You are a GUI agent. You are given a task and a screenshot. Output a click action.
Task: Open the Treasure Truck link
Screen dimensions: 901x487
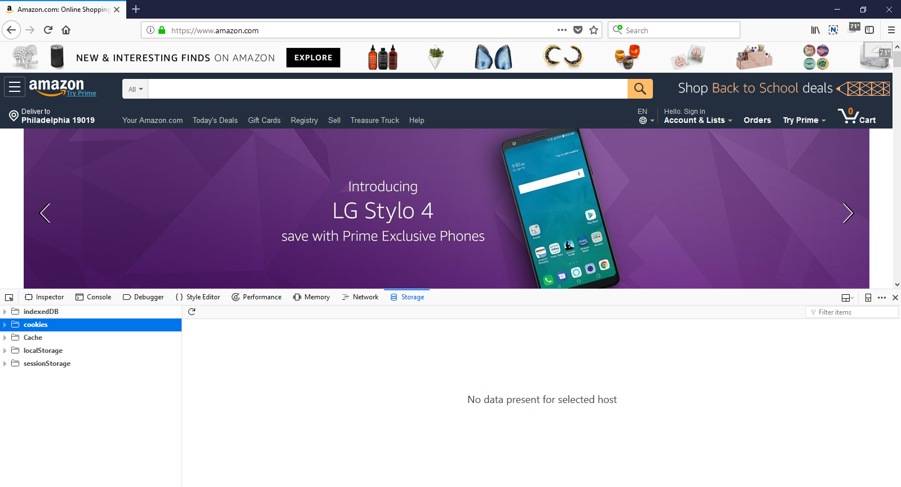[375, 120]
